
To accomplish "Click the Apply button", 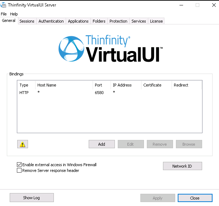I will click(158, 198).
